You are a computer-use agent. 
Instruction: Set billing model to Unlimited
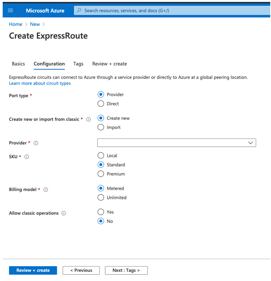pos(101,197)
